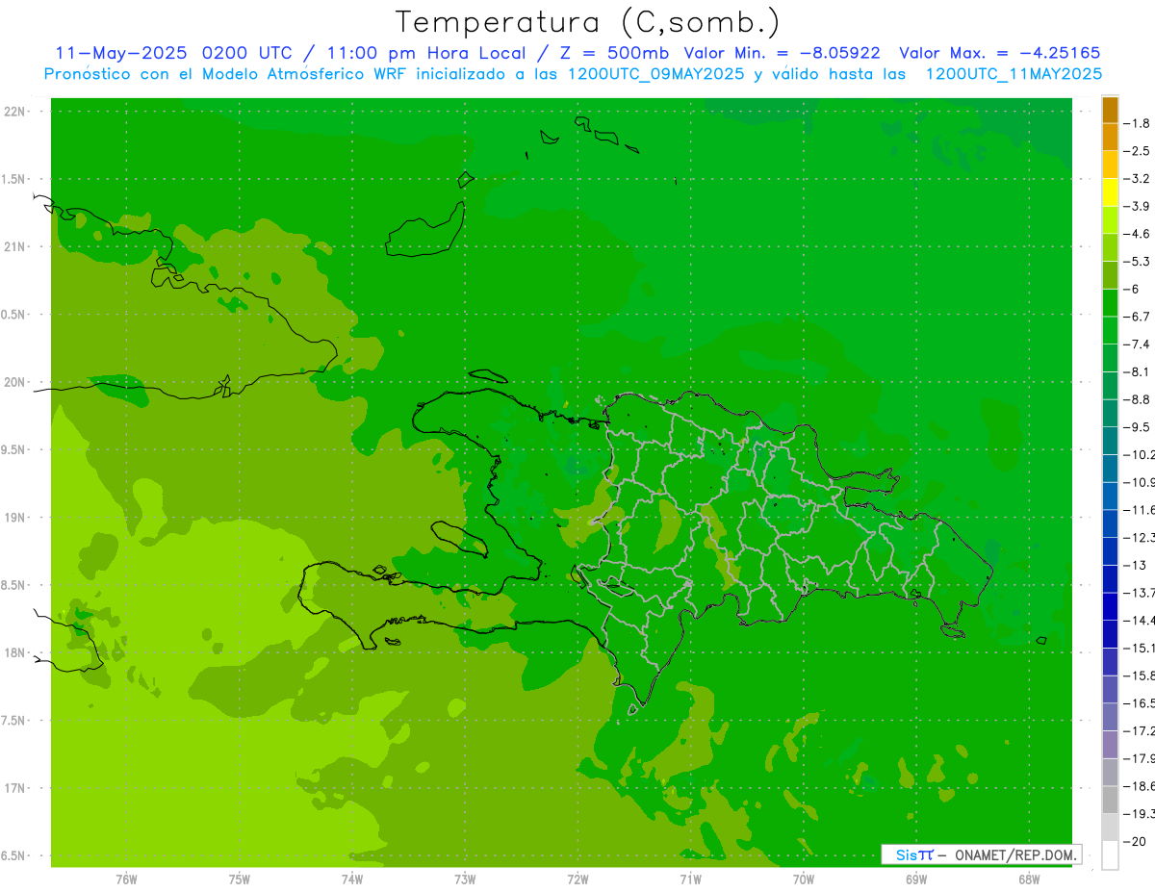Click the title 'Temperatura (C,somb.)'
Image resolution: width=1155 pixels, height=892 pixels.
[x=588, y=23]
